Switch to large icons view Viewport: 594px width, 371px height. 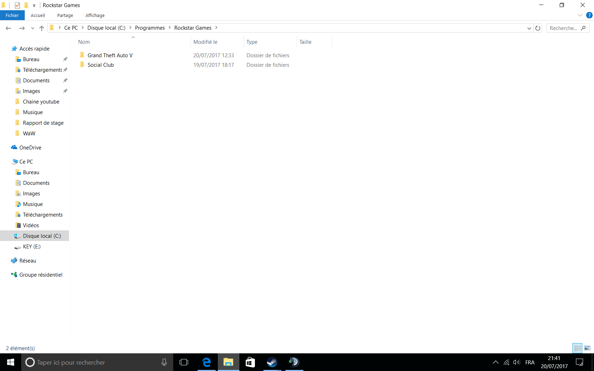(x=587, y=348)
